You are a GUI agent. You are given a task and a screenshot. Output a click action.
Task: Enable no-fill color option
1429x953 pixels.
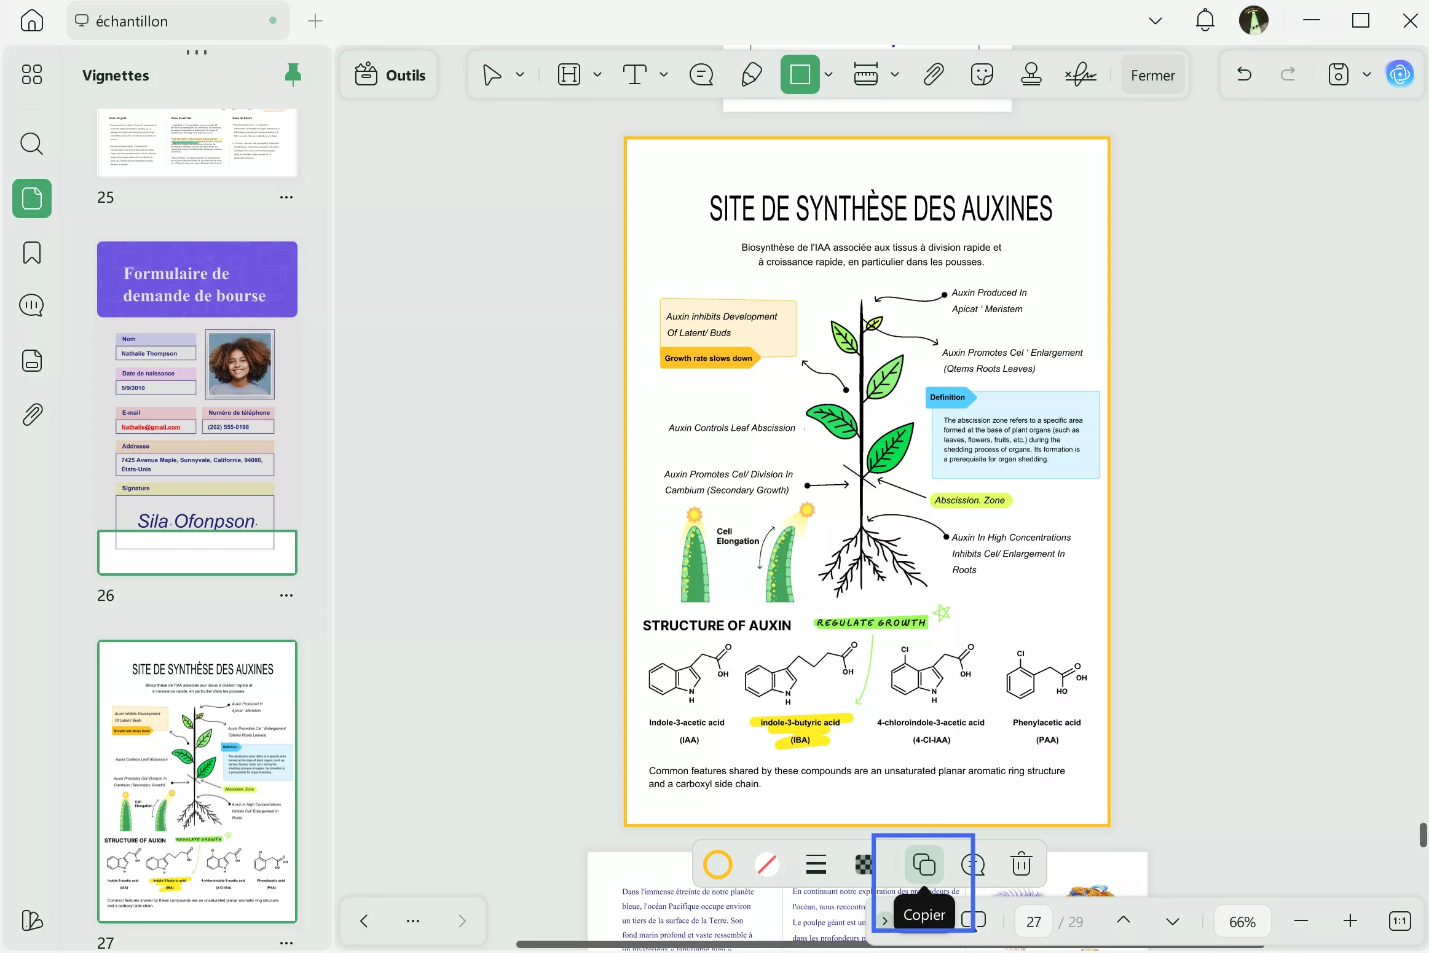point(766,864)
